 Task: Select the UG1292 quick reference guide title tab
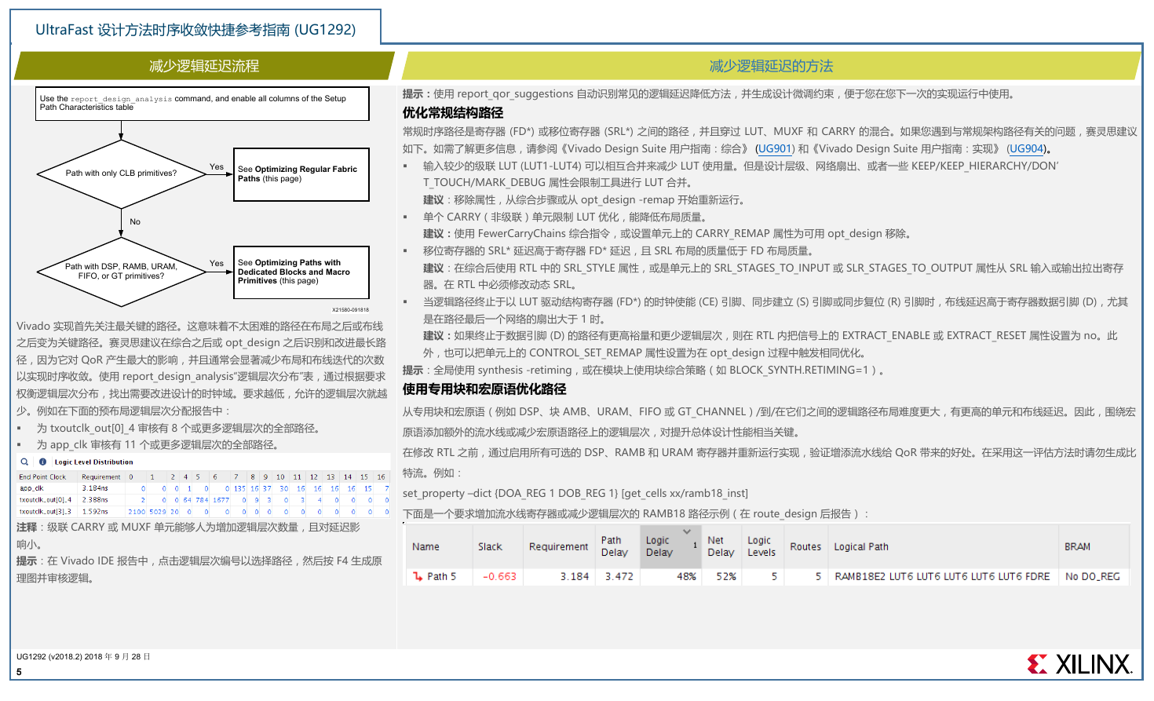pos(195,29)
